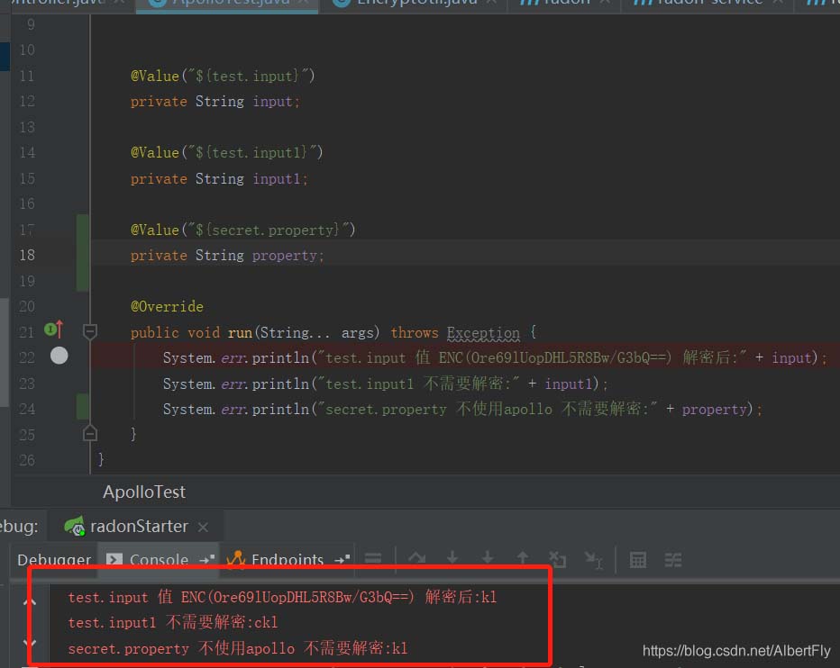This screenshot has width=840, height=668.
Task: Click the 'run' method name on line 21
Action: point(240,332)
